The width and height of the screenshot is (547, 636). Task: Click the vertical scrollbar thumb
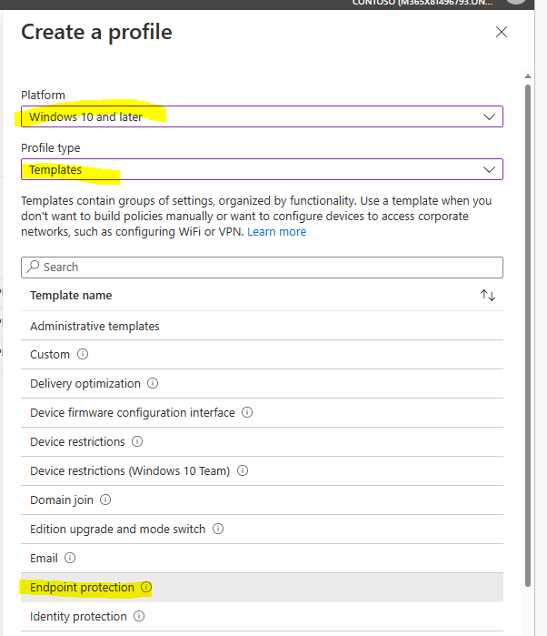[x=528, y=335]
